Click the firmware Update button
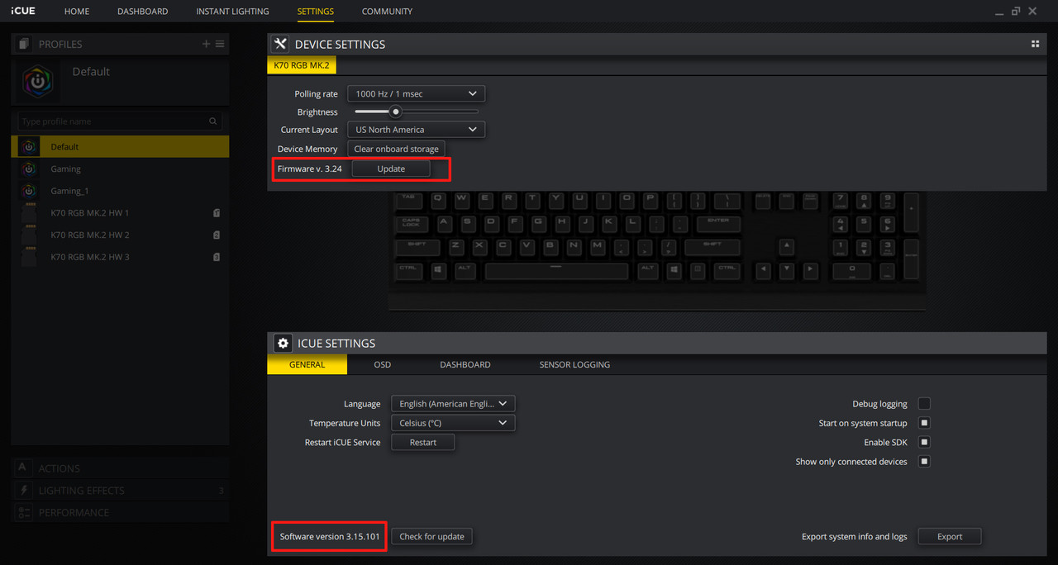The height and width of the screenshot is (565, 1058). click(x=391, y=169)
